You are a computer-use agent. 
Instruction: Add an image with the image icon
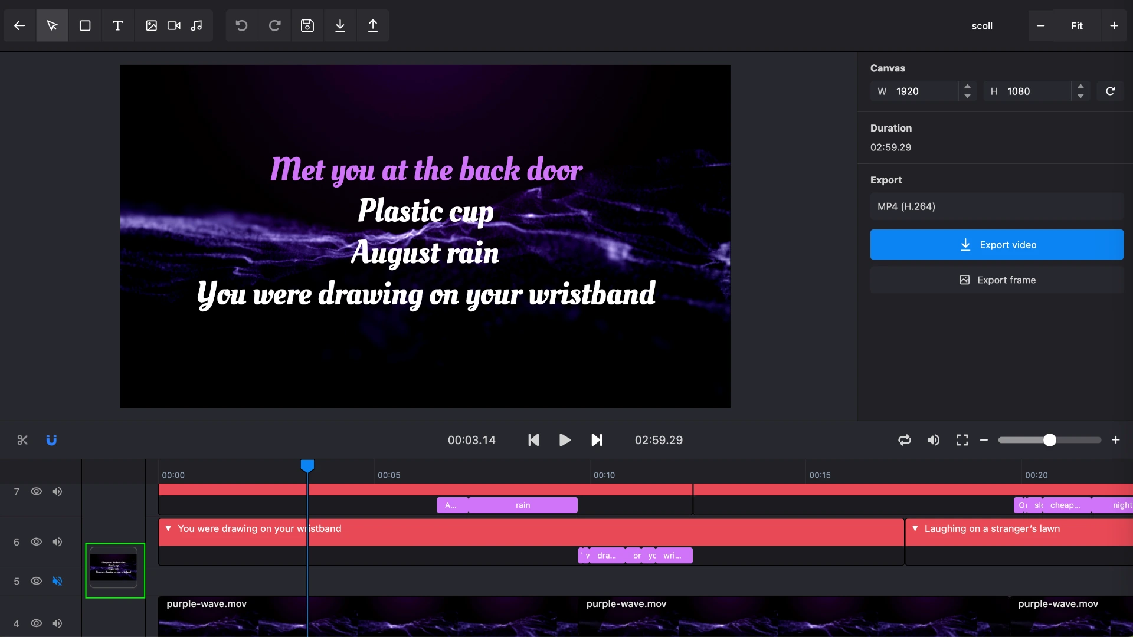tap(151, 25)
